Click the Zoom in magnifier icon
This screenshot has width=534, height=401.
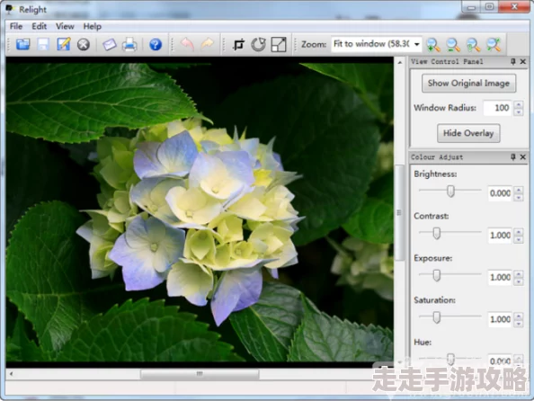(x=432, y=44)
